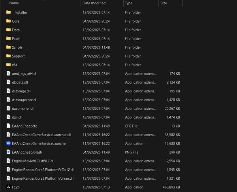Sort files by the Name column header

pyautogui.click(x=14, y=3)
